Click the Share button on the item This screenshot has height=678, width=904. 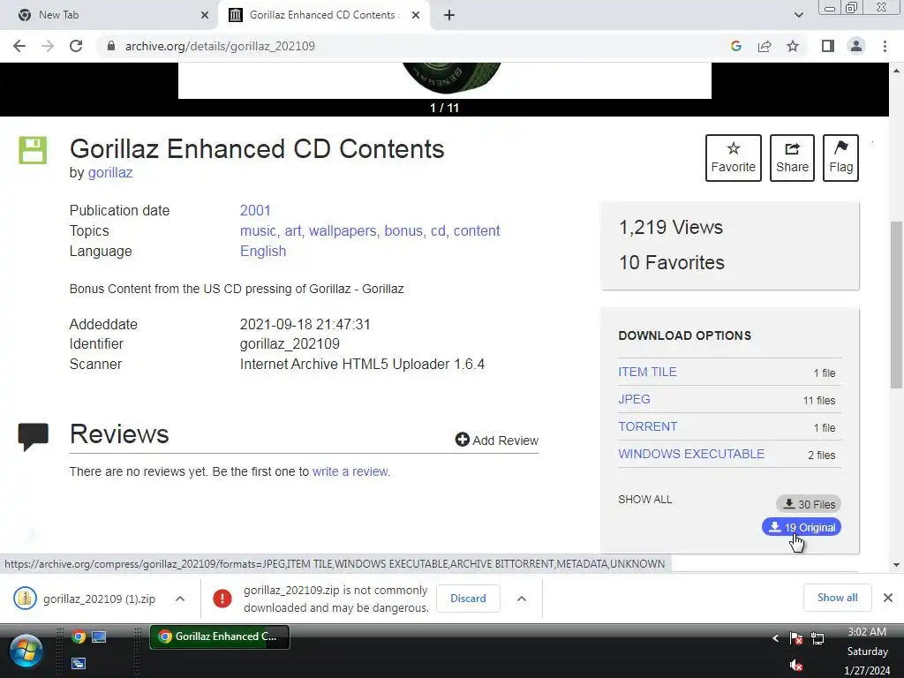[x=792, y=158]
